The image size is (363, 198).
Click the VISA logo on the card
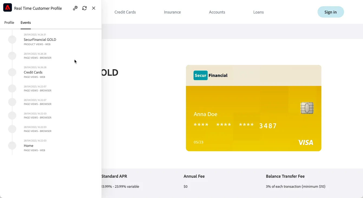(x=305, y=143)
